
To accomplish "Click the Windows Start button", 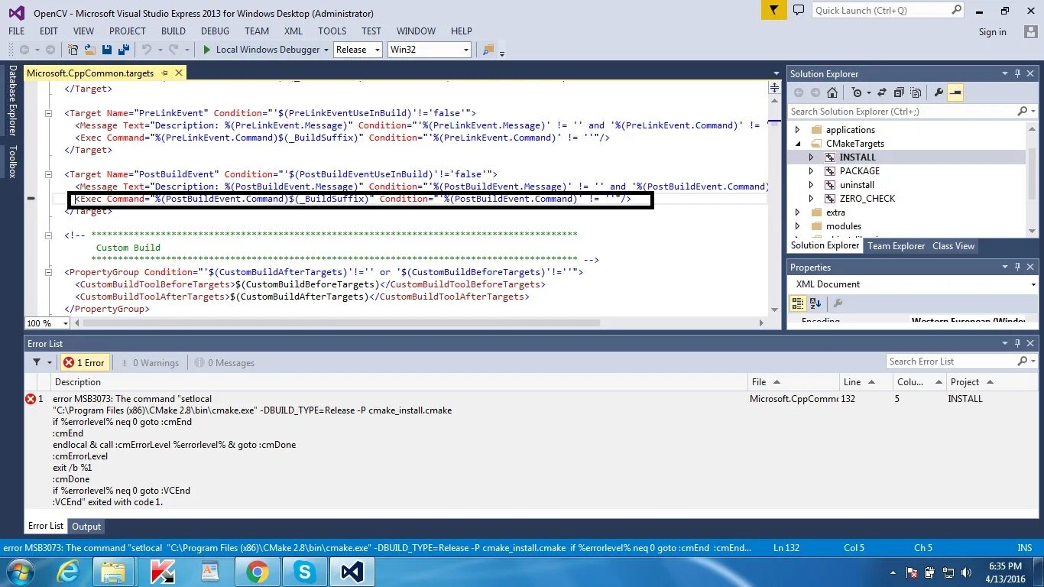I will coord(21,572).
